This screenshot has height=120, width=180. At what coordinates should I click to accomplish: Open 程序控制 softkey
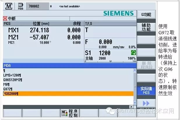click(70, 113)
